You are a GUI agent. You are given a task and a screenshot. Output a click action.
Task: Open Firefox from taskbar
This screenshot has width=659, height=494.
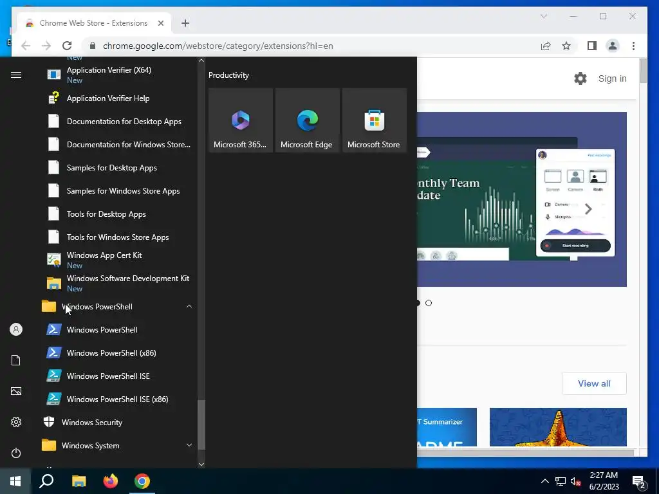point(111,481)
